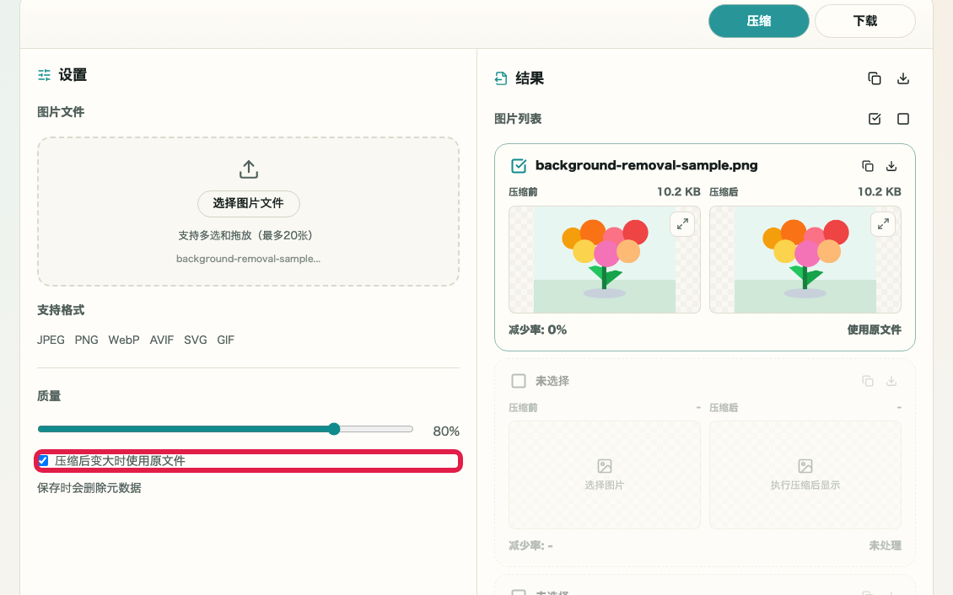The height and width of the screenshot is (595, 953).
Task: Click the empty 选择图片 placeholder slot
Action: point(604,474)
